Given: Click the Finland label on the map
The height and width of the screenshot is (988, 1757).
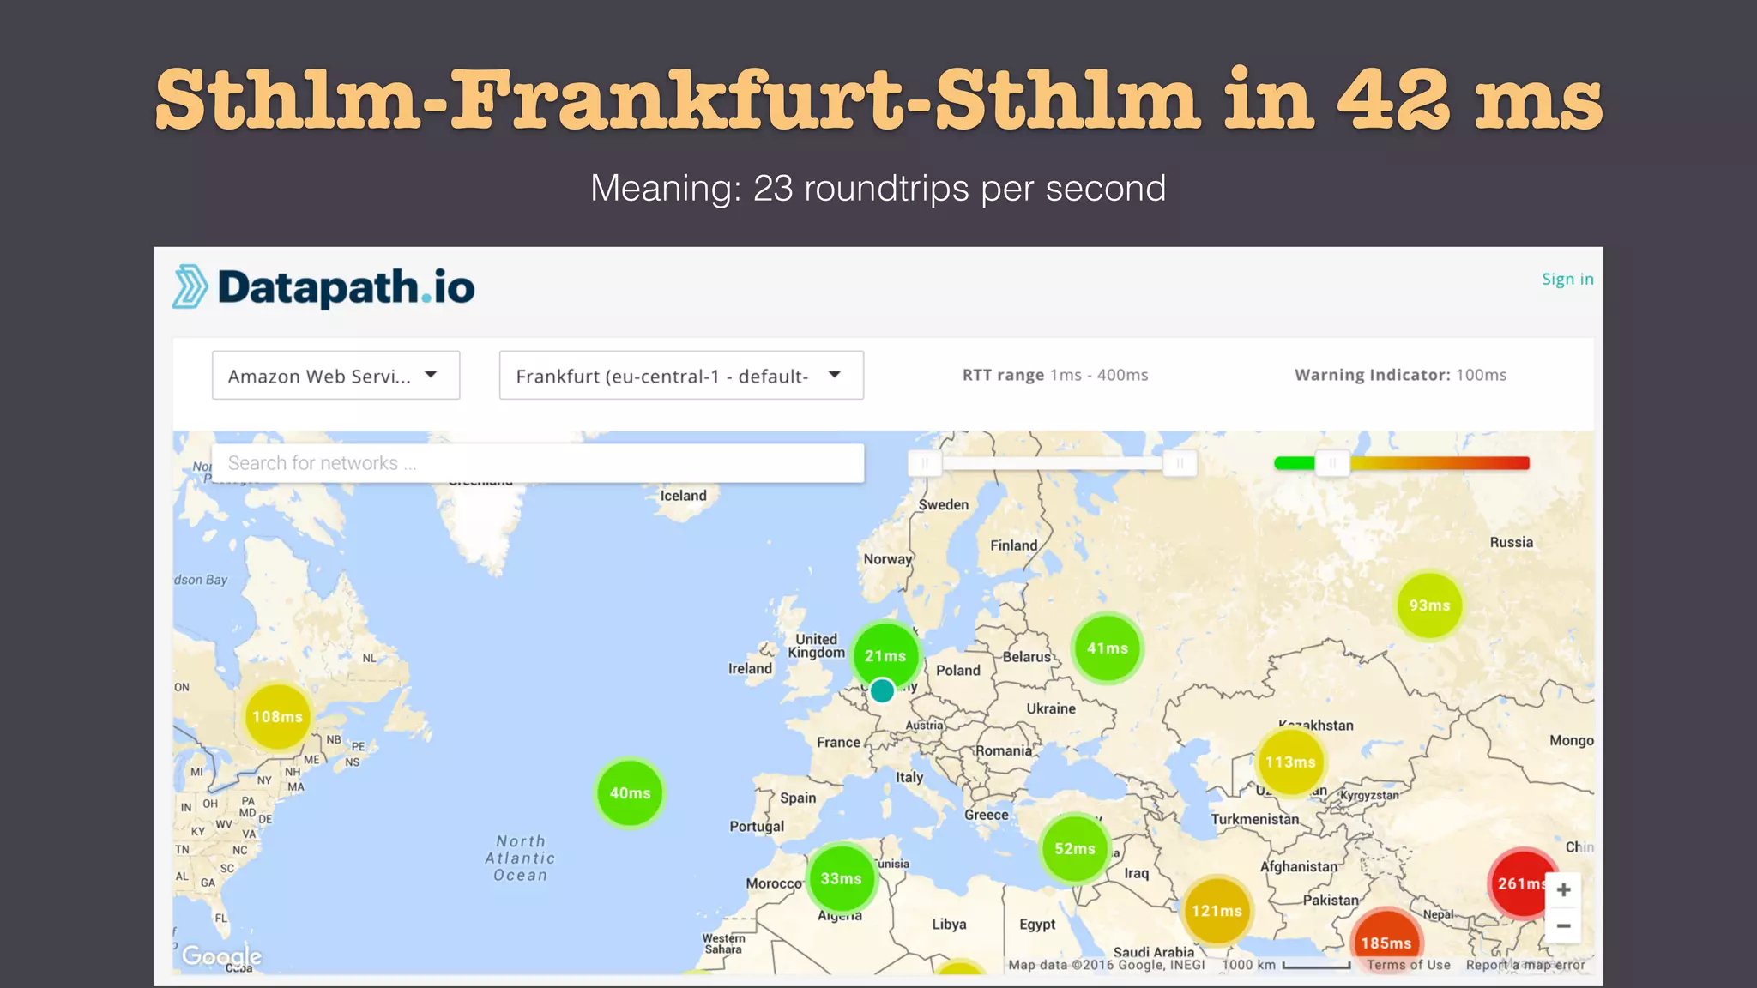Looking at the screenshot, I should click(x=1014, y=545).
